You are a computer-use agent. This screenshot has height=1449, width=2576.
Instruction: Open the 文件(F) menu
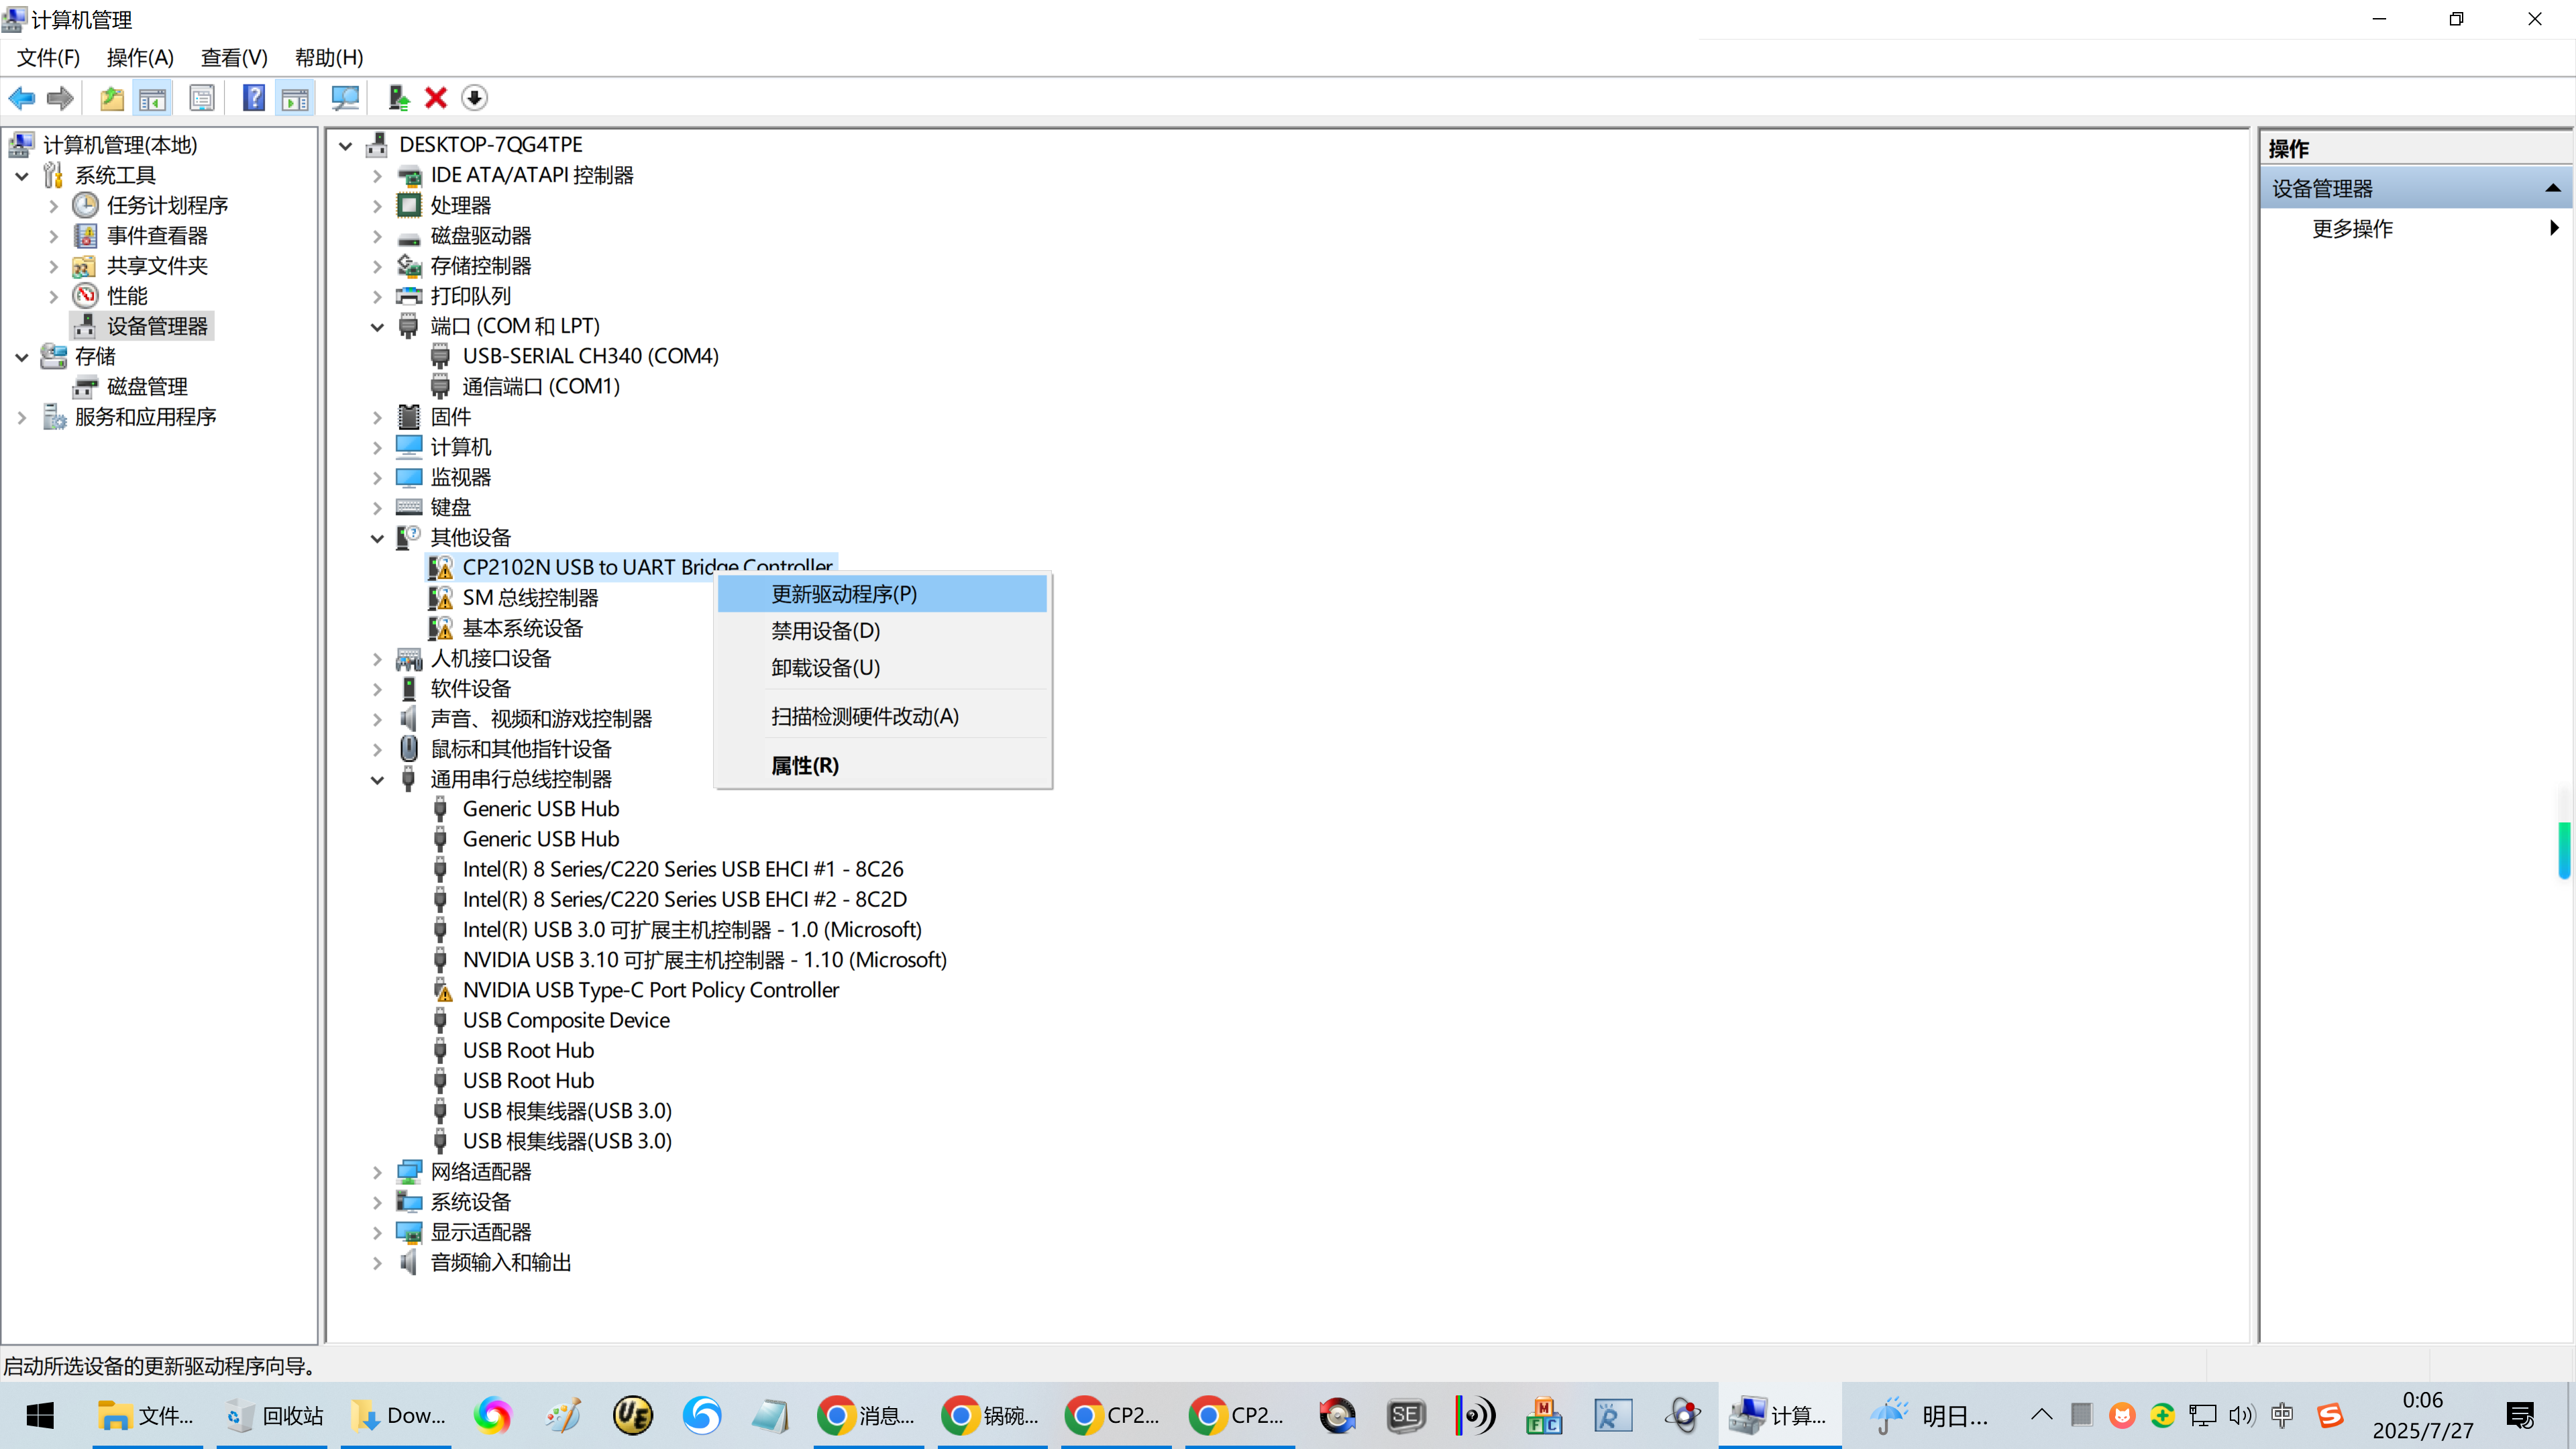coord(48,58)
